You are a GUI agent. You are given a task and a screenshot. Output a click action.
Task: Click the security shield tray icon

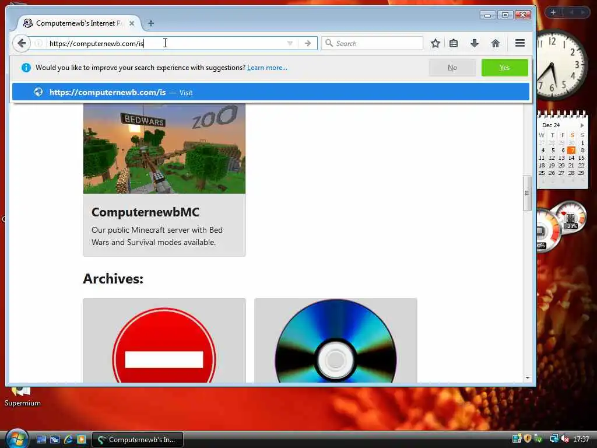[x=527, y=439]
